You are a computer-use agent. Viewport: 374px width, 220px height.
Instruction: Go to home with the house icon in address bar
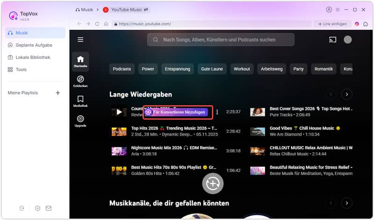pyautogui.click(x=106, y=24)
